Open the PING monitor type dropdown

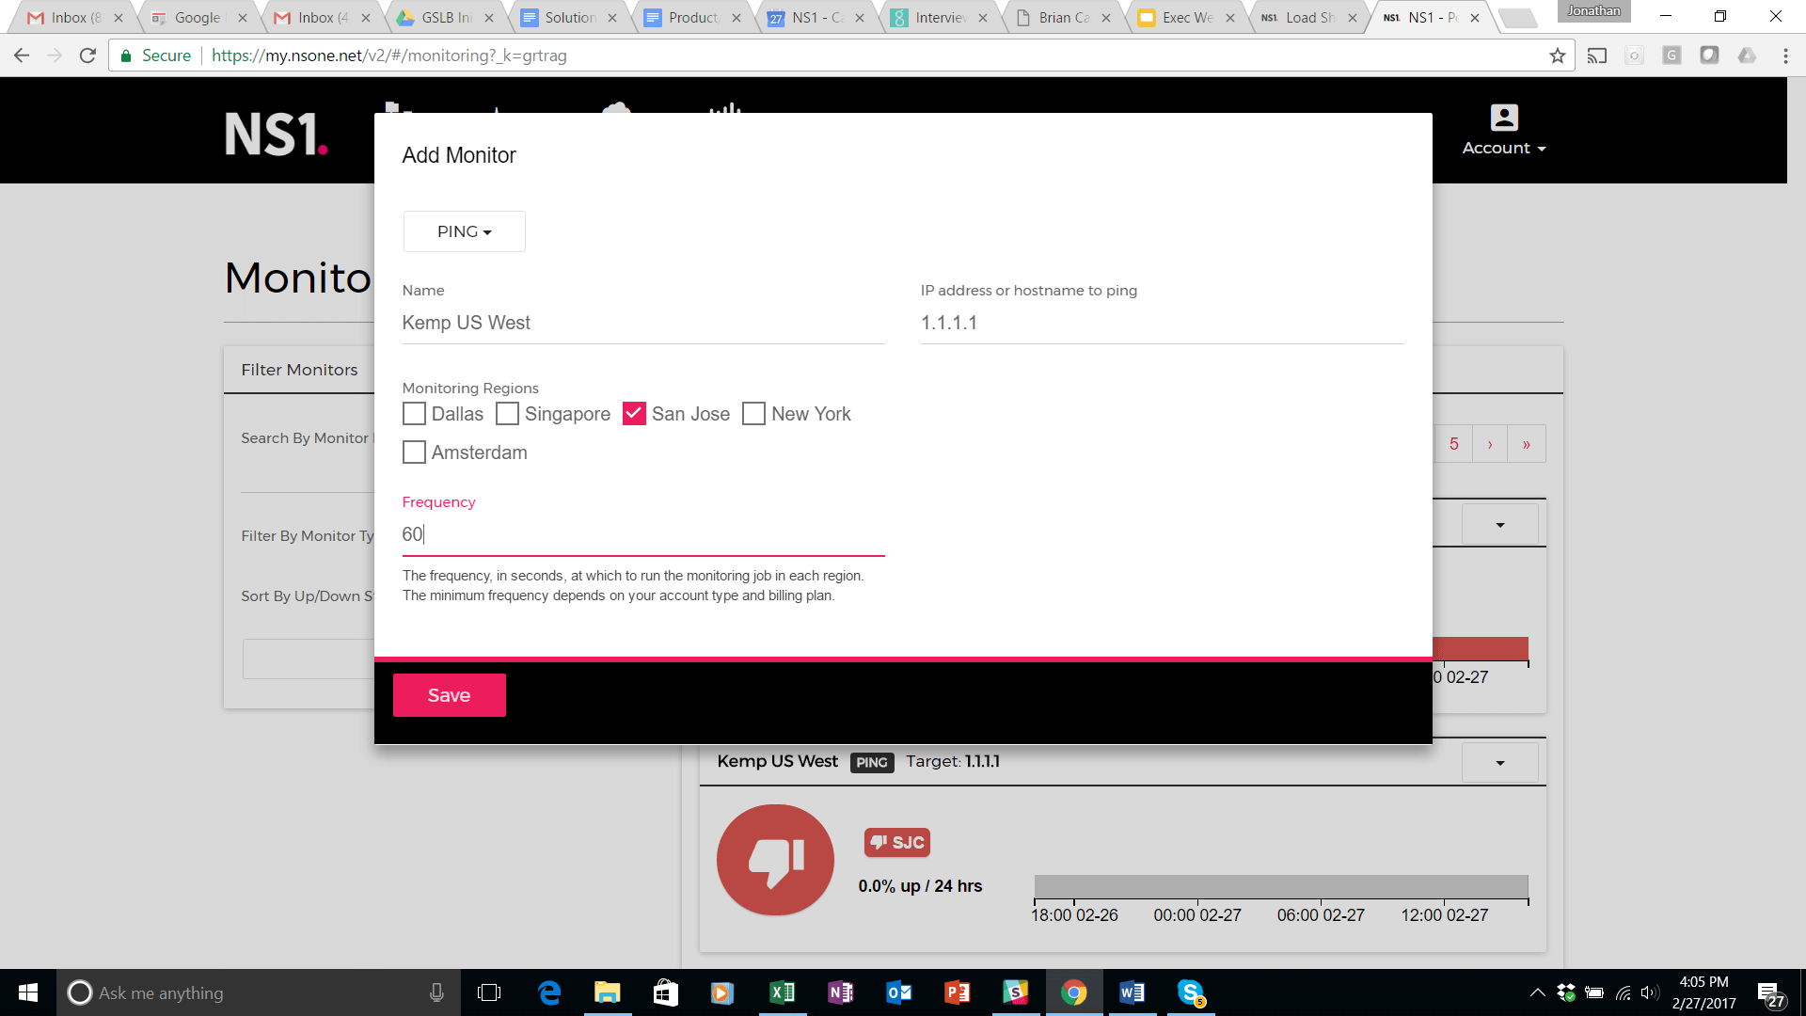pos(464,231)
